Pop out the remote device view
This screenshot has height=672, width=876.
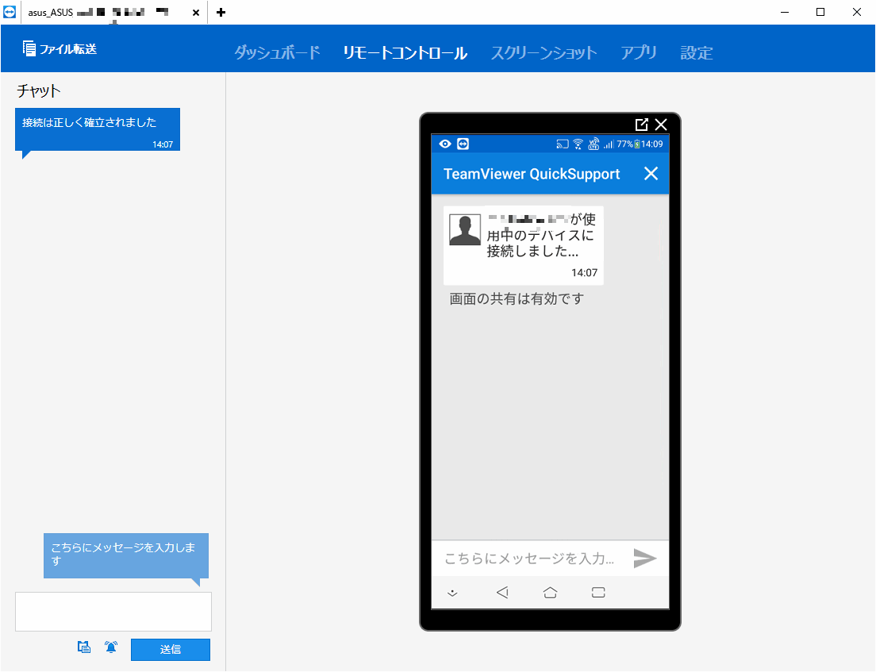pos(642,125)
